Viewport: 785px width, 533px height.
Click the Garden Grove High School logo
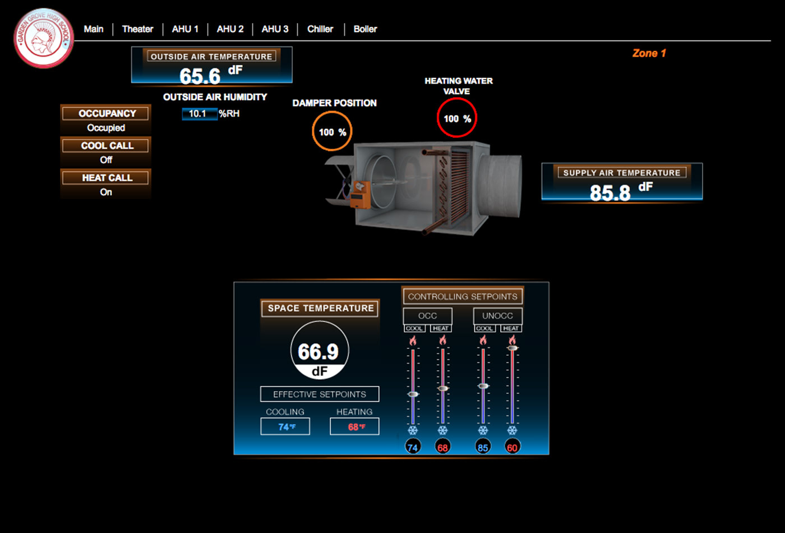44,38
